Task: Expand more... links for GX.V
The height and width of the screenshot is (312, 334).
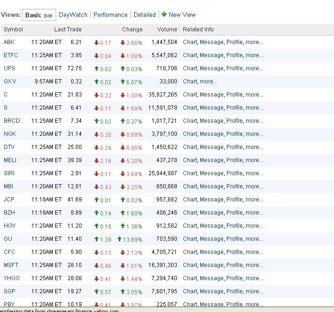Action: [208, 82]
